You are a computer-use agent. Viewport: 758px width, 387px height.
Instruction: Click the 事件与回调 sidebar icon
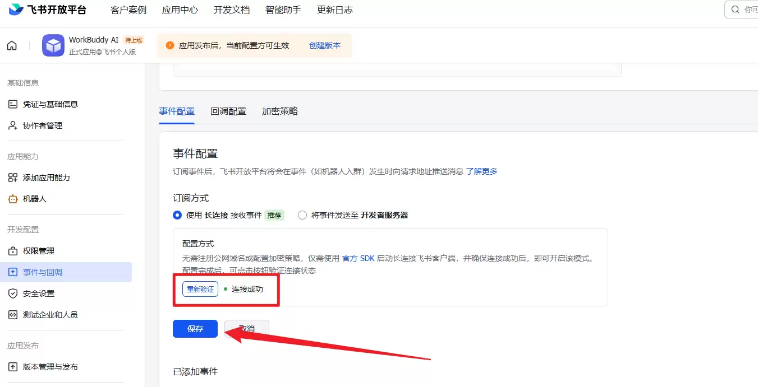tap(13, 272)
